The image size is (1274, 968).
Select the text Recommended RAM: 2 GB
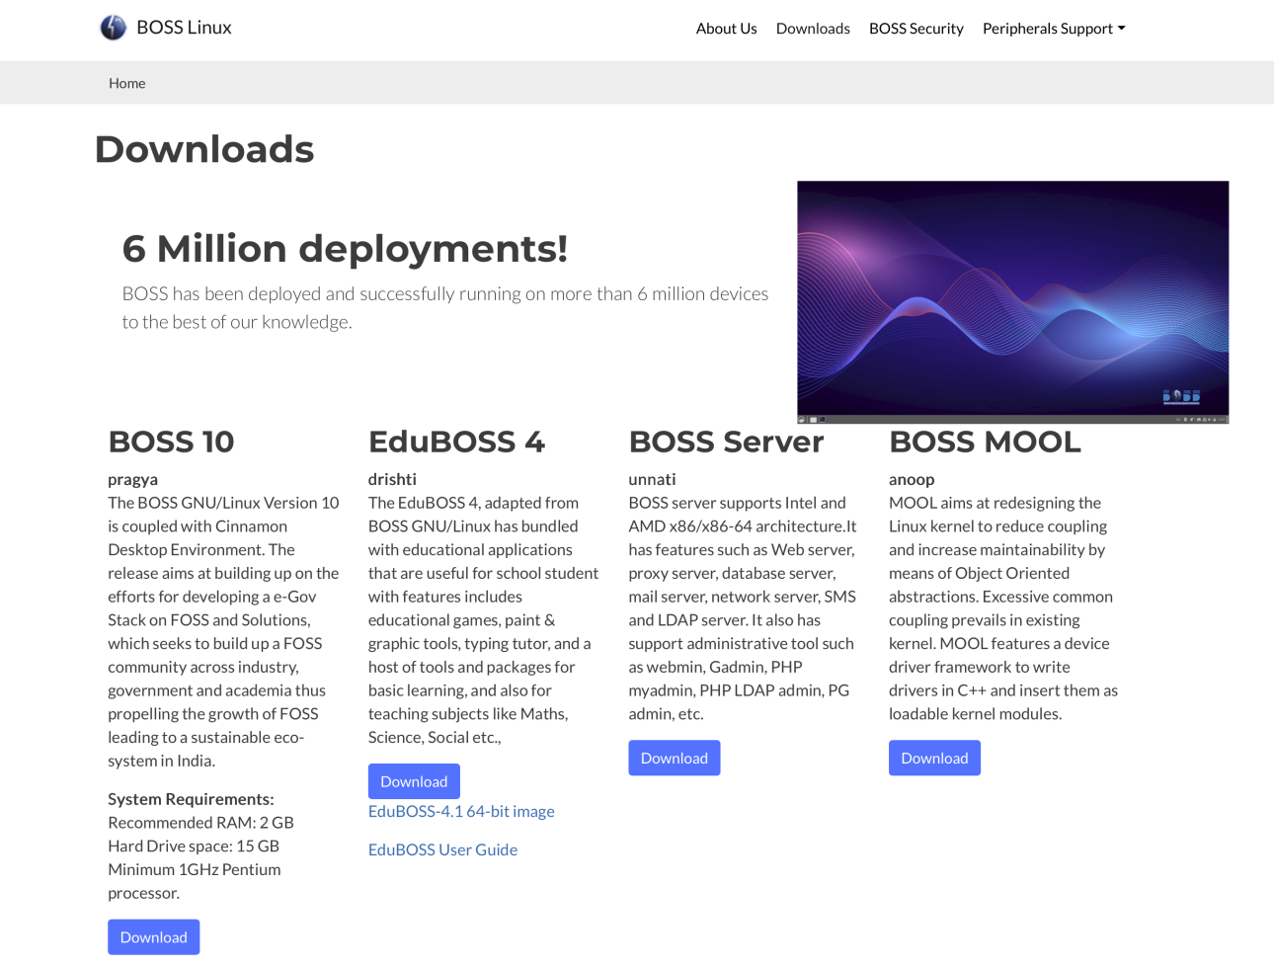[200, 823]
